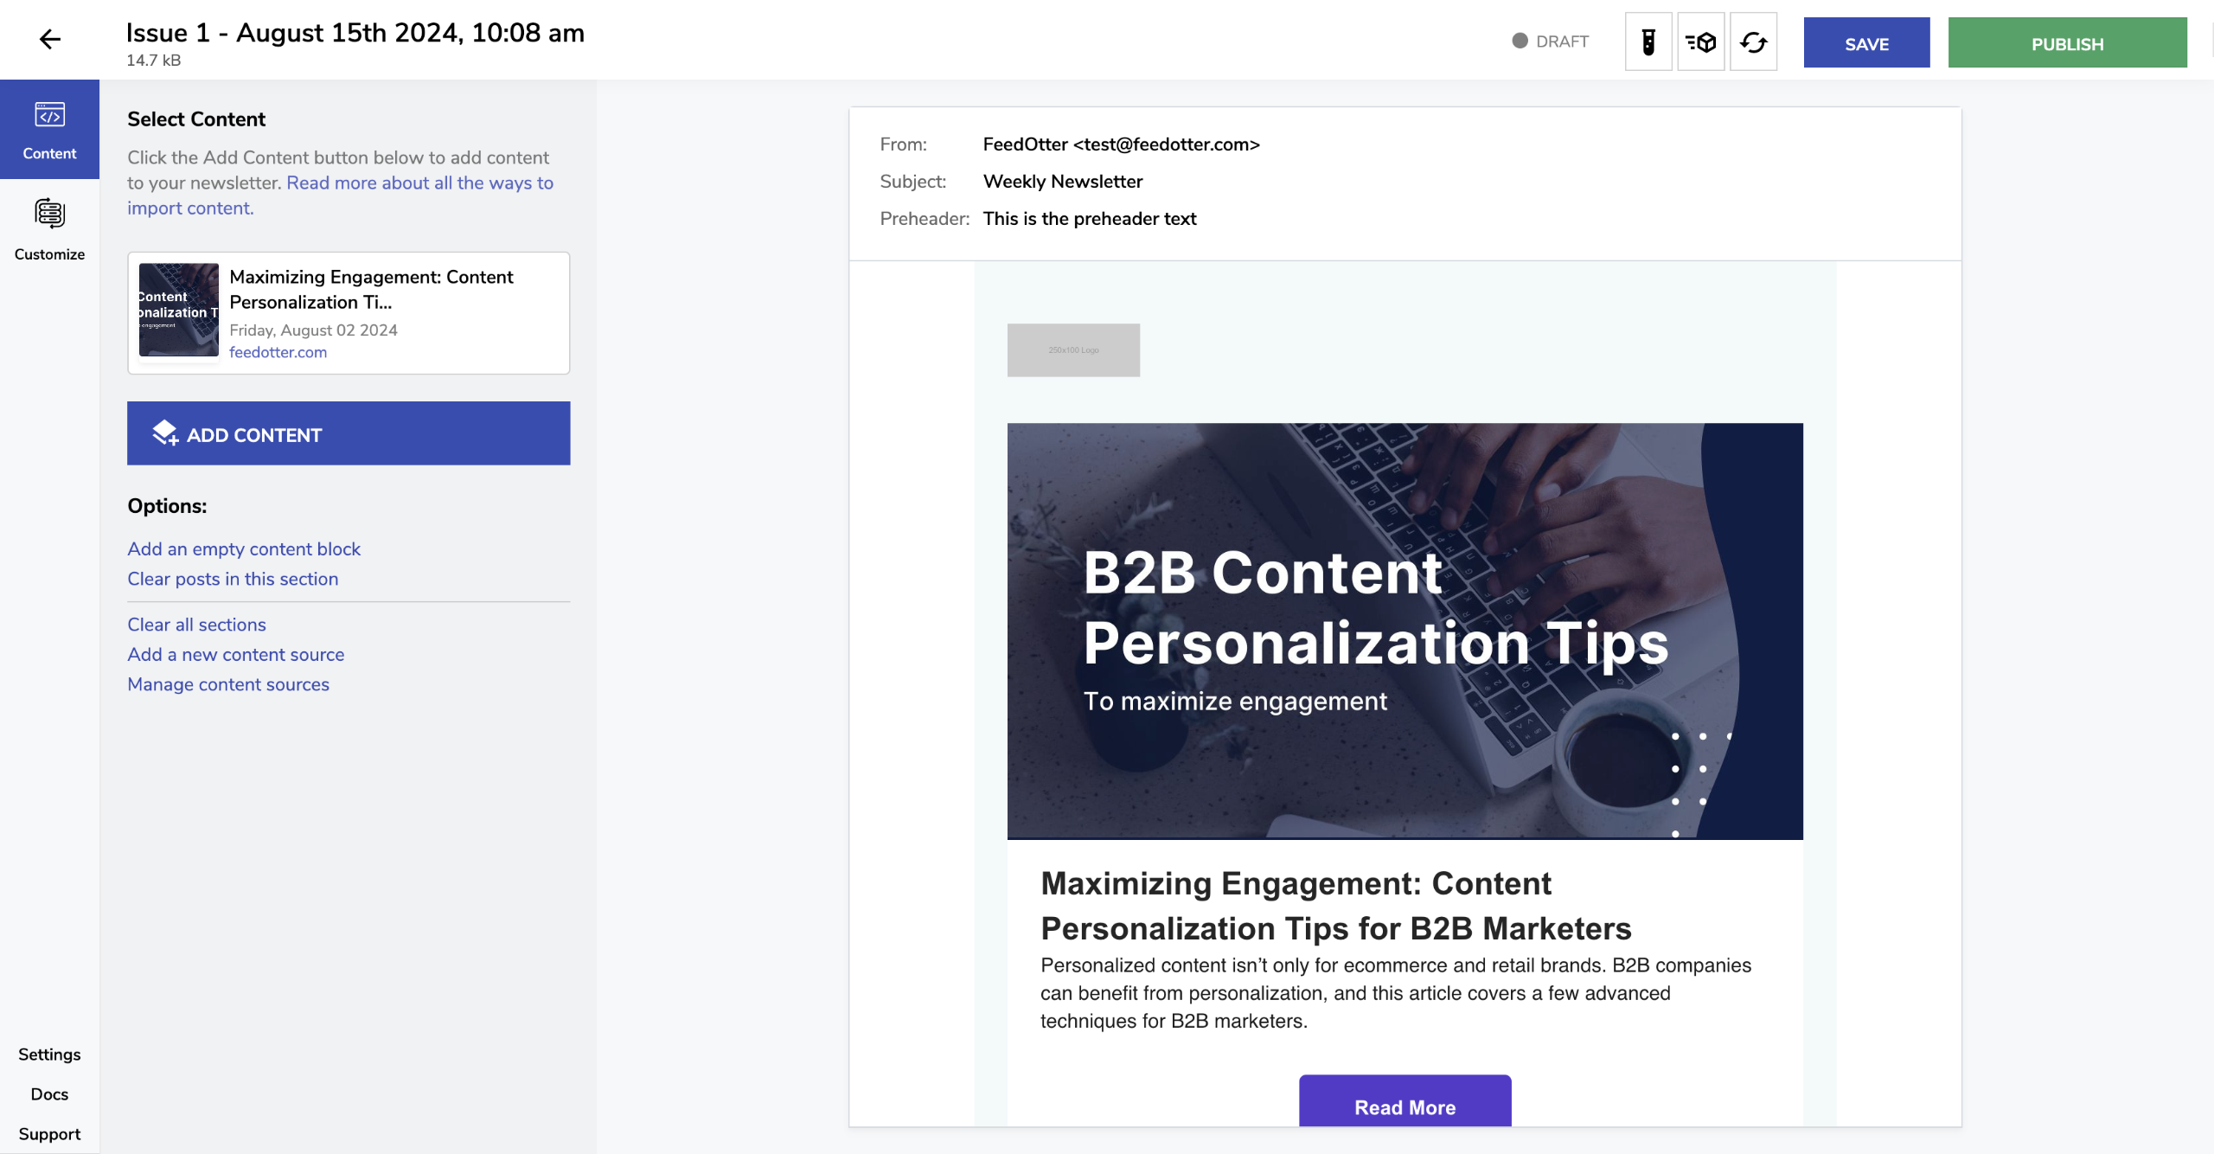
Task: Click the Weekly Newsletter subject field
Action: [1063, 182]
